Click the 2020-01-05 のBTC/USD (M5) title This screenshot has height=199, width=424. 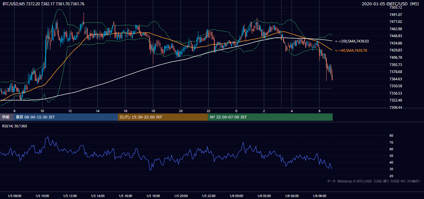[x=391, y=4]
